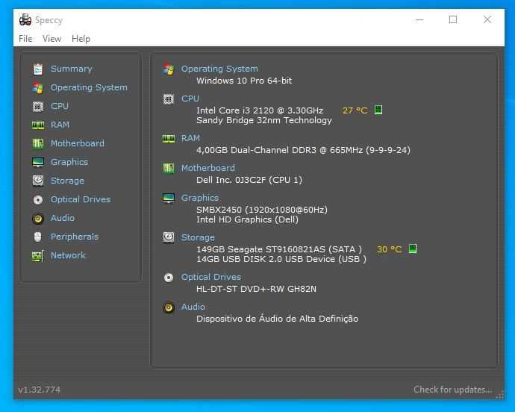
Task: Click the Optical Drives disc icon in summary panel
Action: point(169,278)
